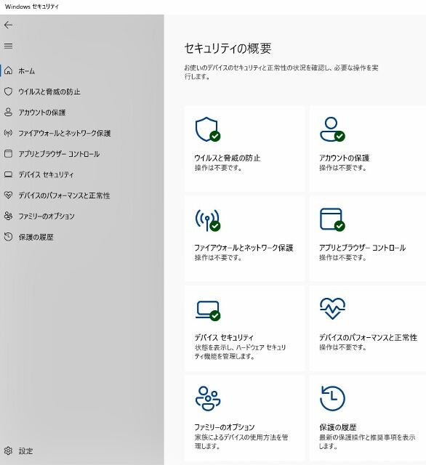Click the large history clock icon on protection history card

point(332,398)
